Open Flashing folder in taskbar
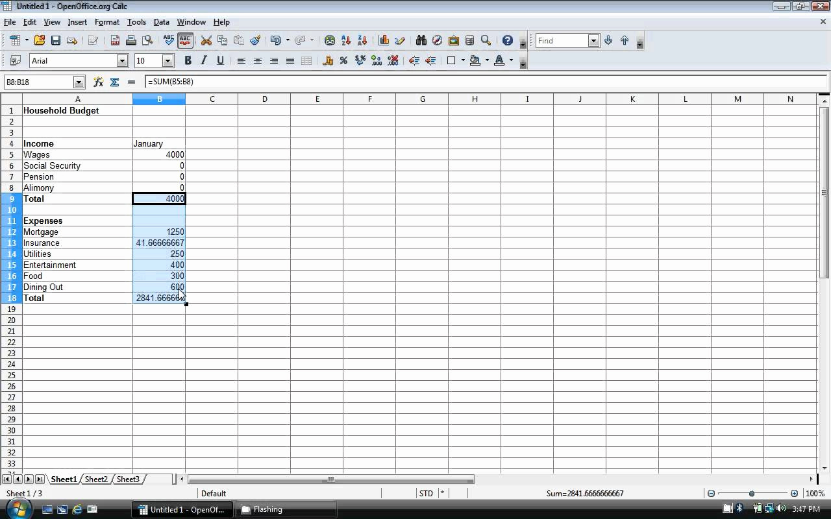The height and width of the screenshot is (519, 831). pyautogui.click(x=286, y=510)
